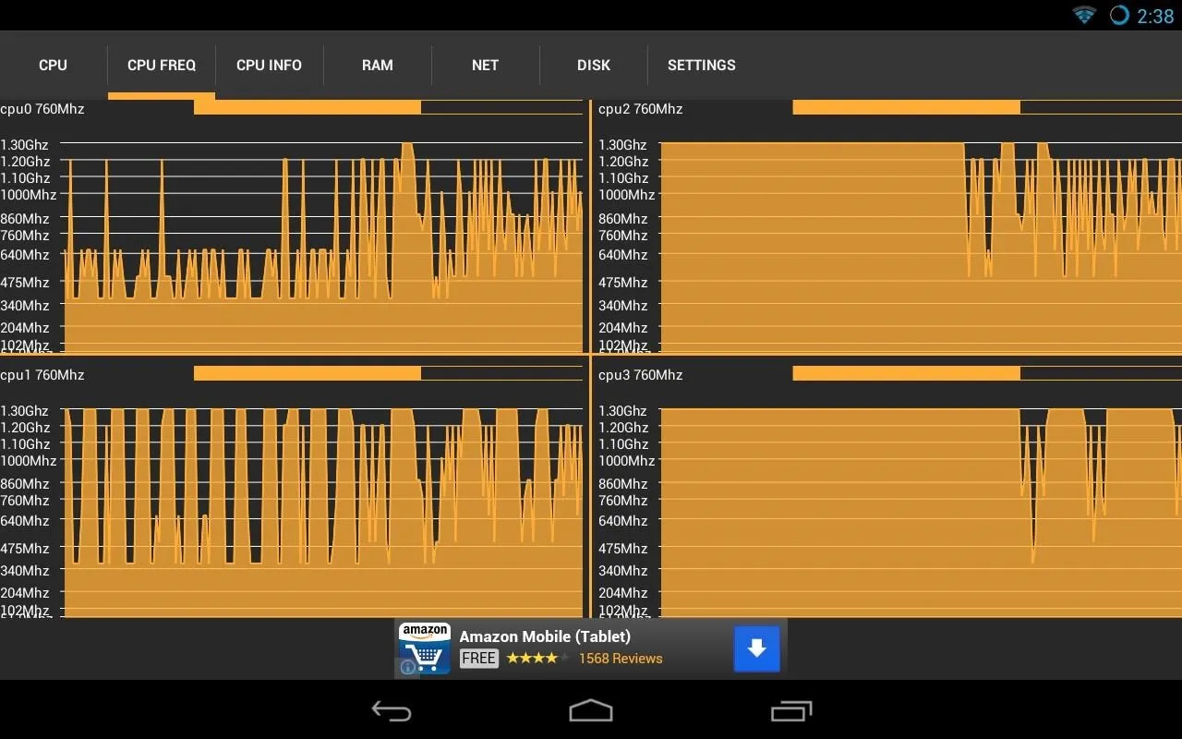This screenshot has width=1182, height=739.
Task: Tap the circular sync status icon
Action: 1119,16
